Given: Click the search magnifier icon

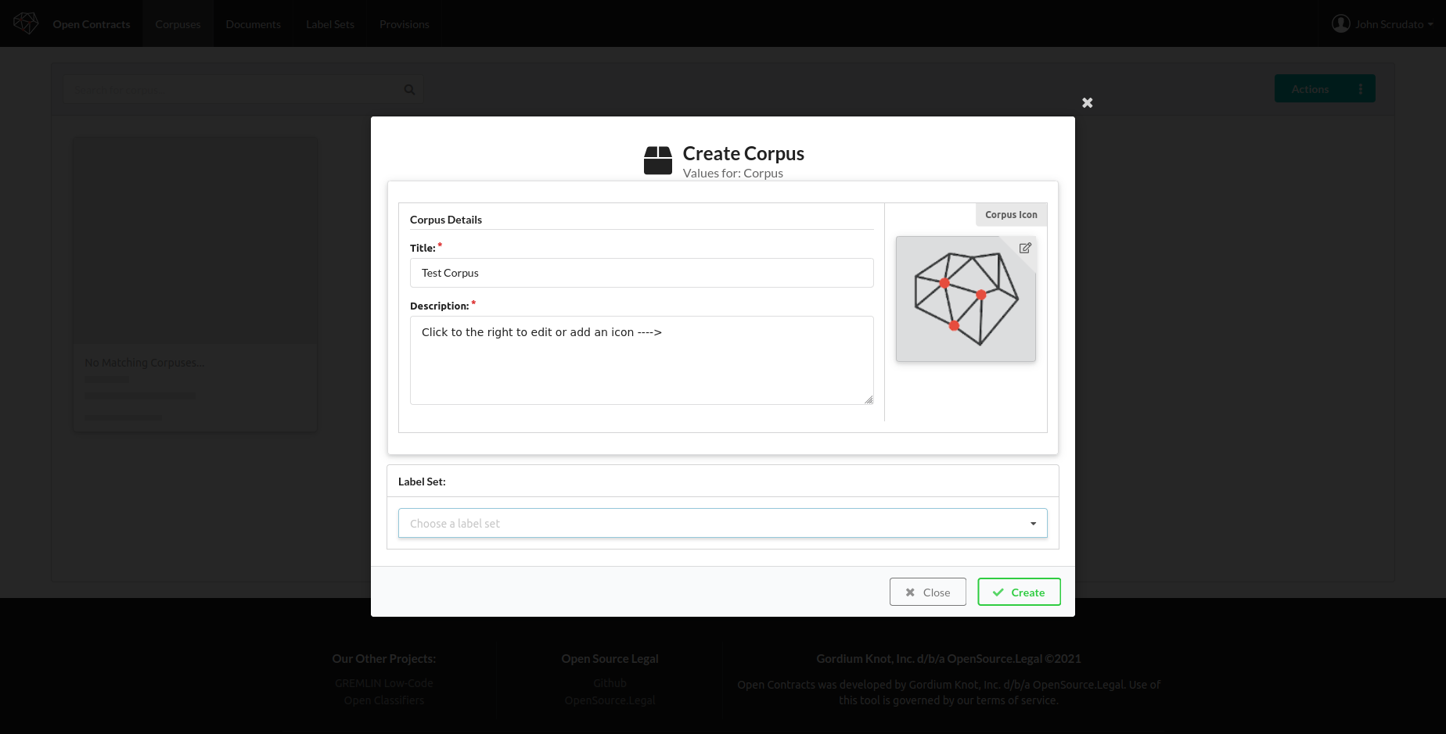Looking at the screenshot, I should click(409, 90).
